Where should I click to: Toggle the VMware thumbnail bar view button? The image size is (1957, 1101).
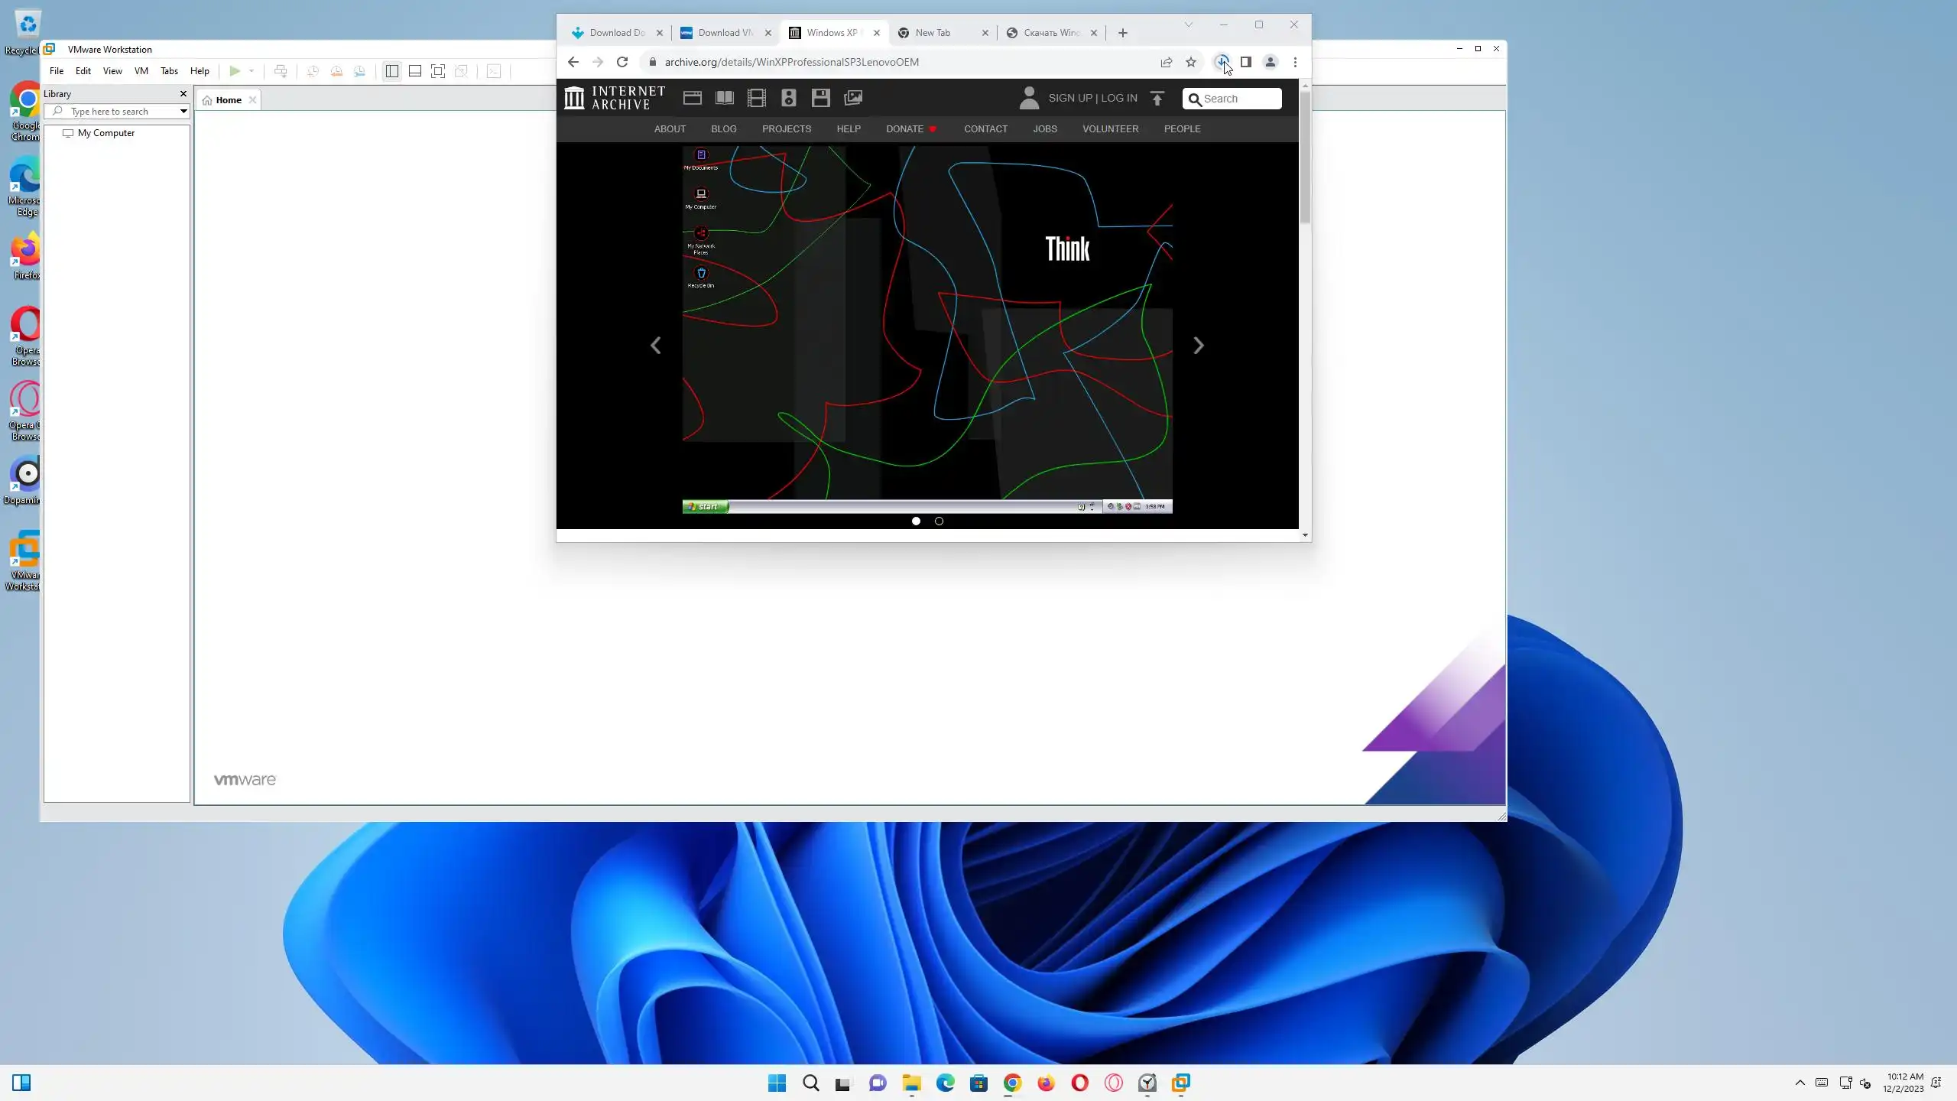415,71
